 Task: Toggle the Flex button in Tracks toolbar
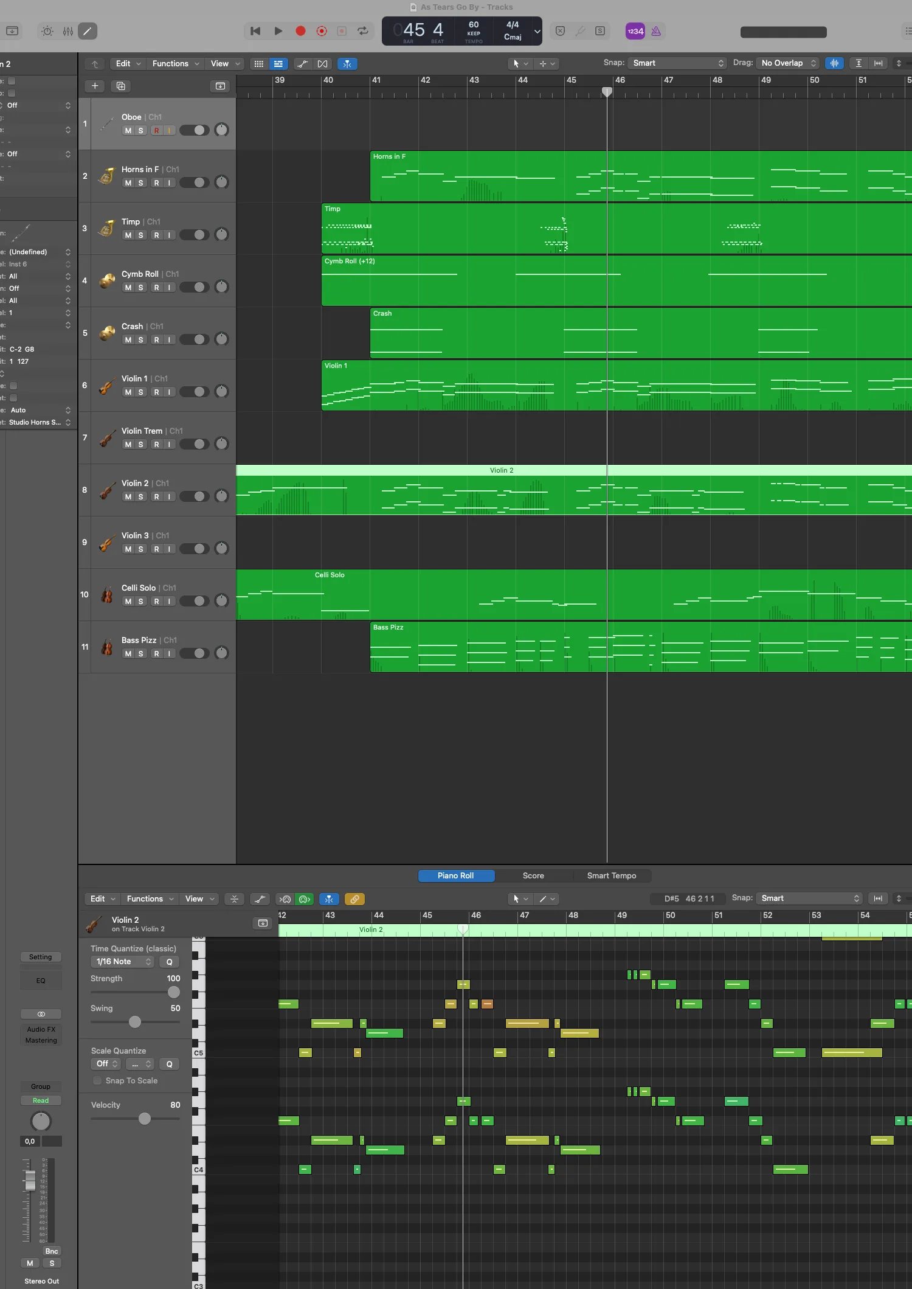322,64
